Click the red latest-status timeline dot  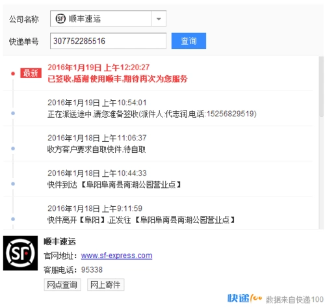(13, 73)
